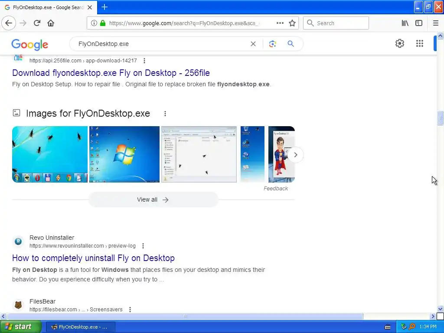
Task: Show site information icon in address bar
Action: coord(94,23)
